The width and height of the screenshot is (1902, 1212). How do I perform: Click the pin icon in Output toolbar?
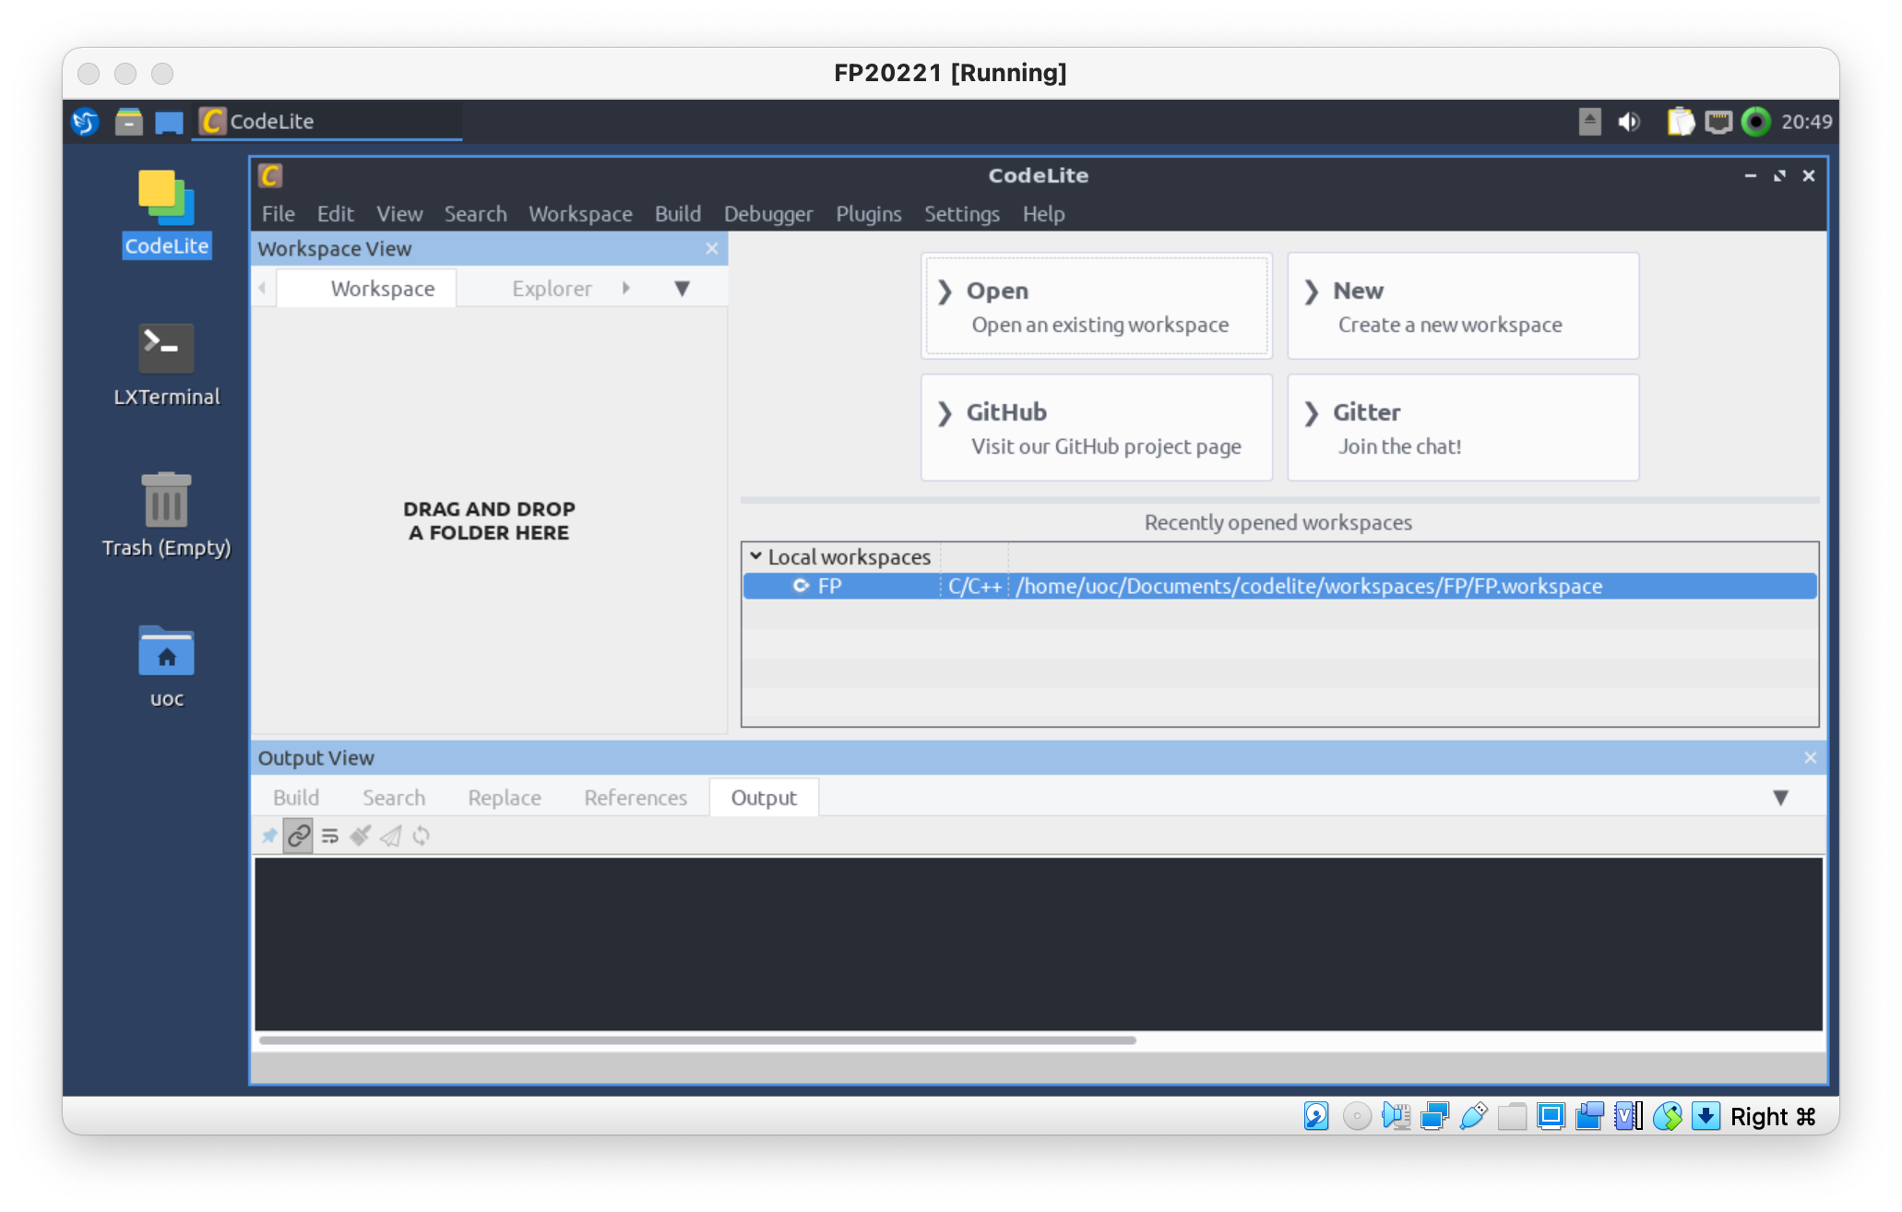268,836
